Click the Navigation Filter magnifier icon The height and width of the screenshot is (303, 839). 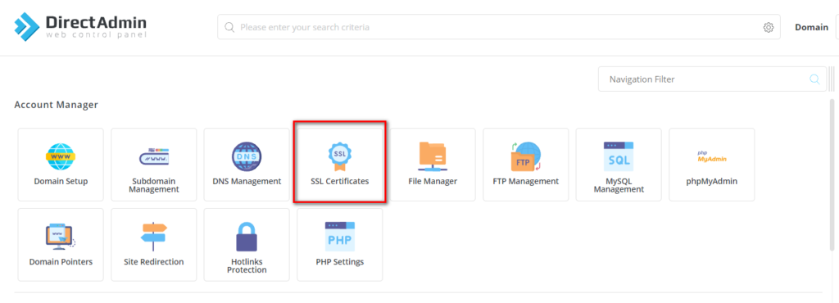814,79
